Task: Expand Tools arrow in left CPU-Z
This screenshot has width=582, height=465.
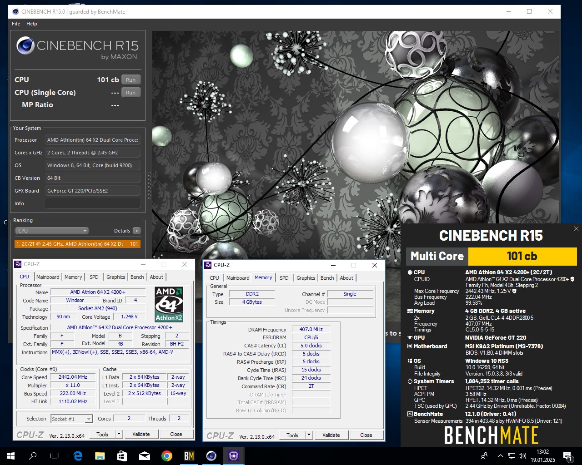Action: click(119, 434)
